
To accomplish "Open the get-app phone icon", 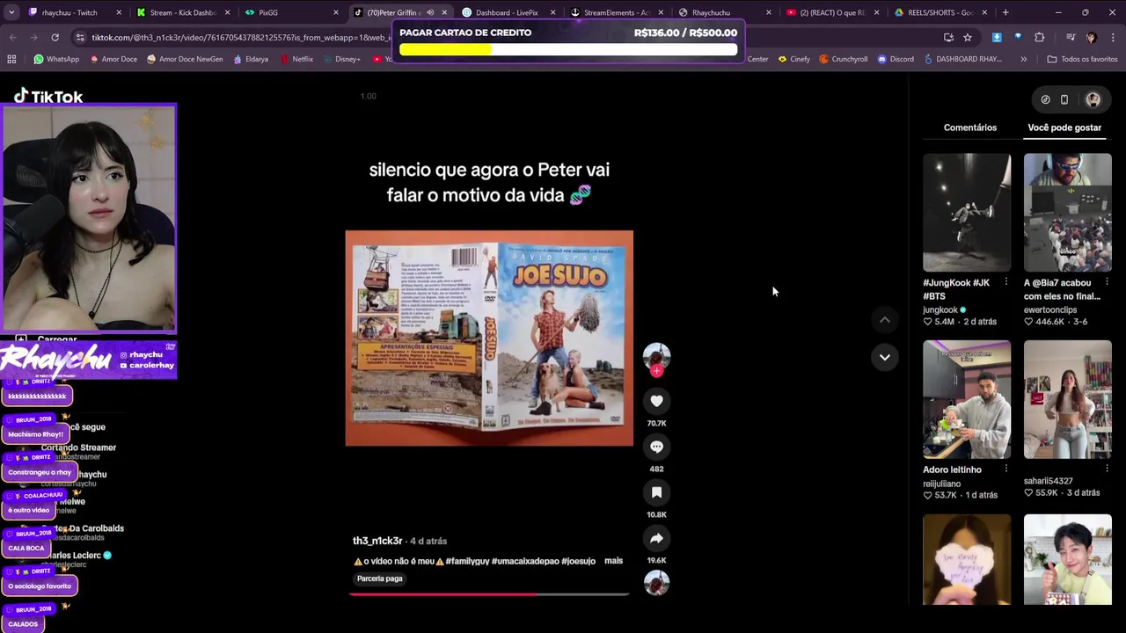I will click(1064, 99).
